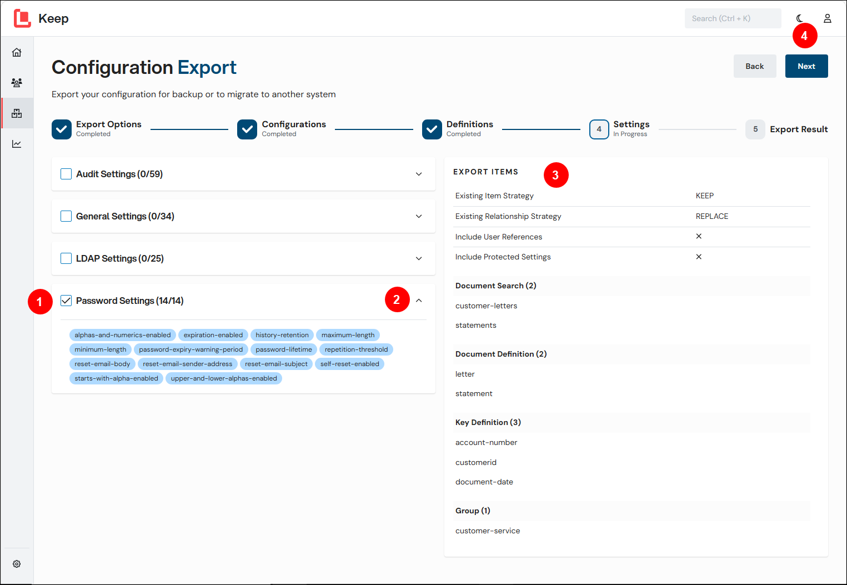
Task: Click the statements export item
Action: click(476, 325)
